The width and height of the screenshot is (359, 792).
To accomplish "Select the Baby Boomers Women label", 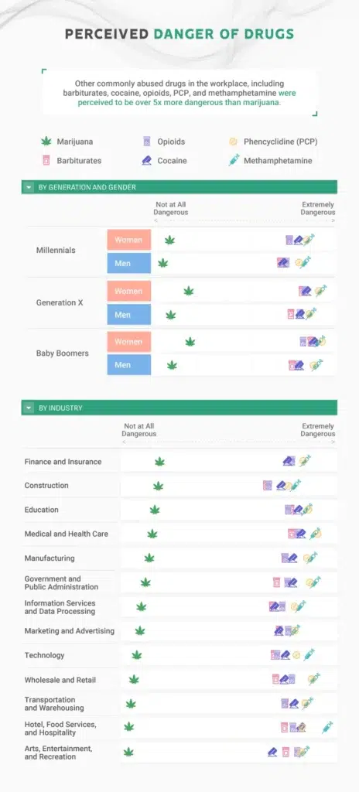I will [129, 342].
